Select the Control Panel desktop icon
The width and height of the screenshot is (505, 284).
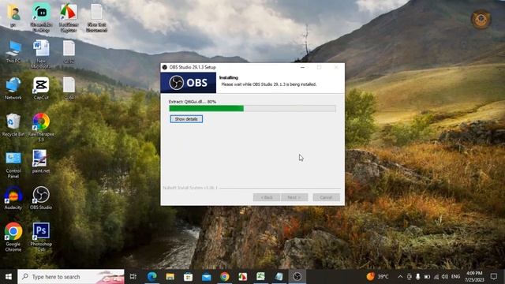13,164
